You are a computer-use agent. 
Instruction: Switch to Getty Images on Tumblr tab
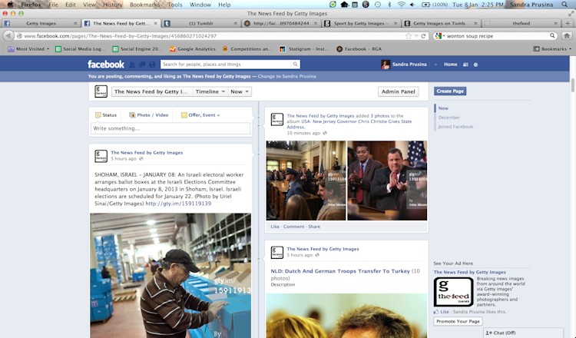point(441,23)
